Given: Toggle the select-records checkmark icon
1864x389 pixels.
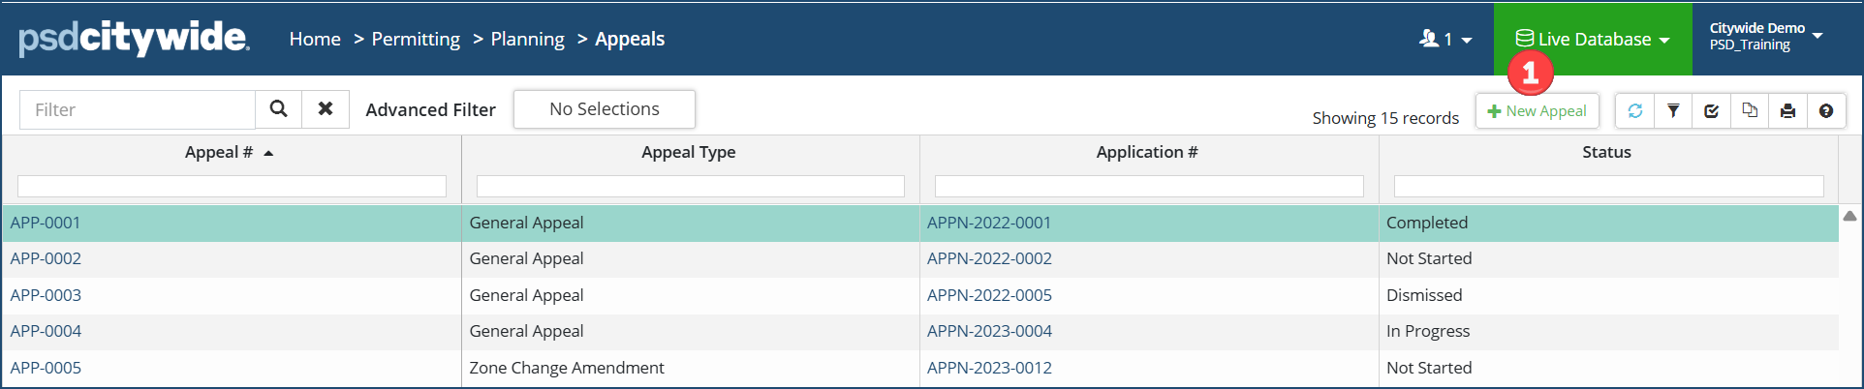Looking at the screenshot, I should pyautogui.click(x=1712, y=111).
